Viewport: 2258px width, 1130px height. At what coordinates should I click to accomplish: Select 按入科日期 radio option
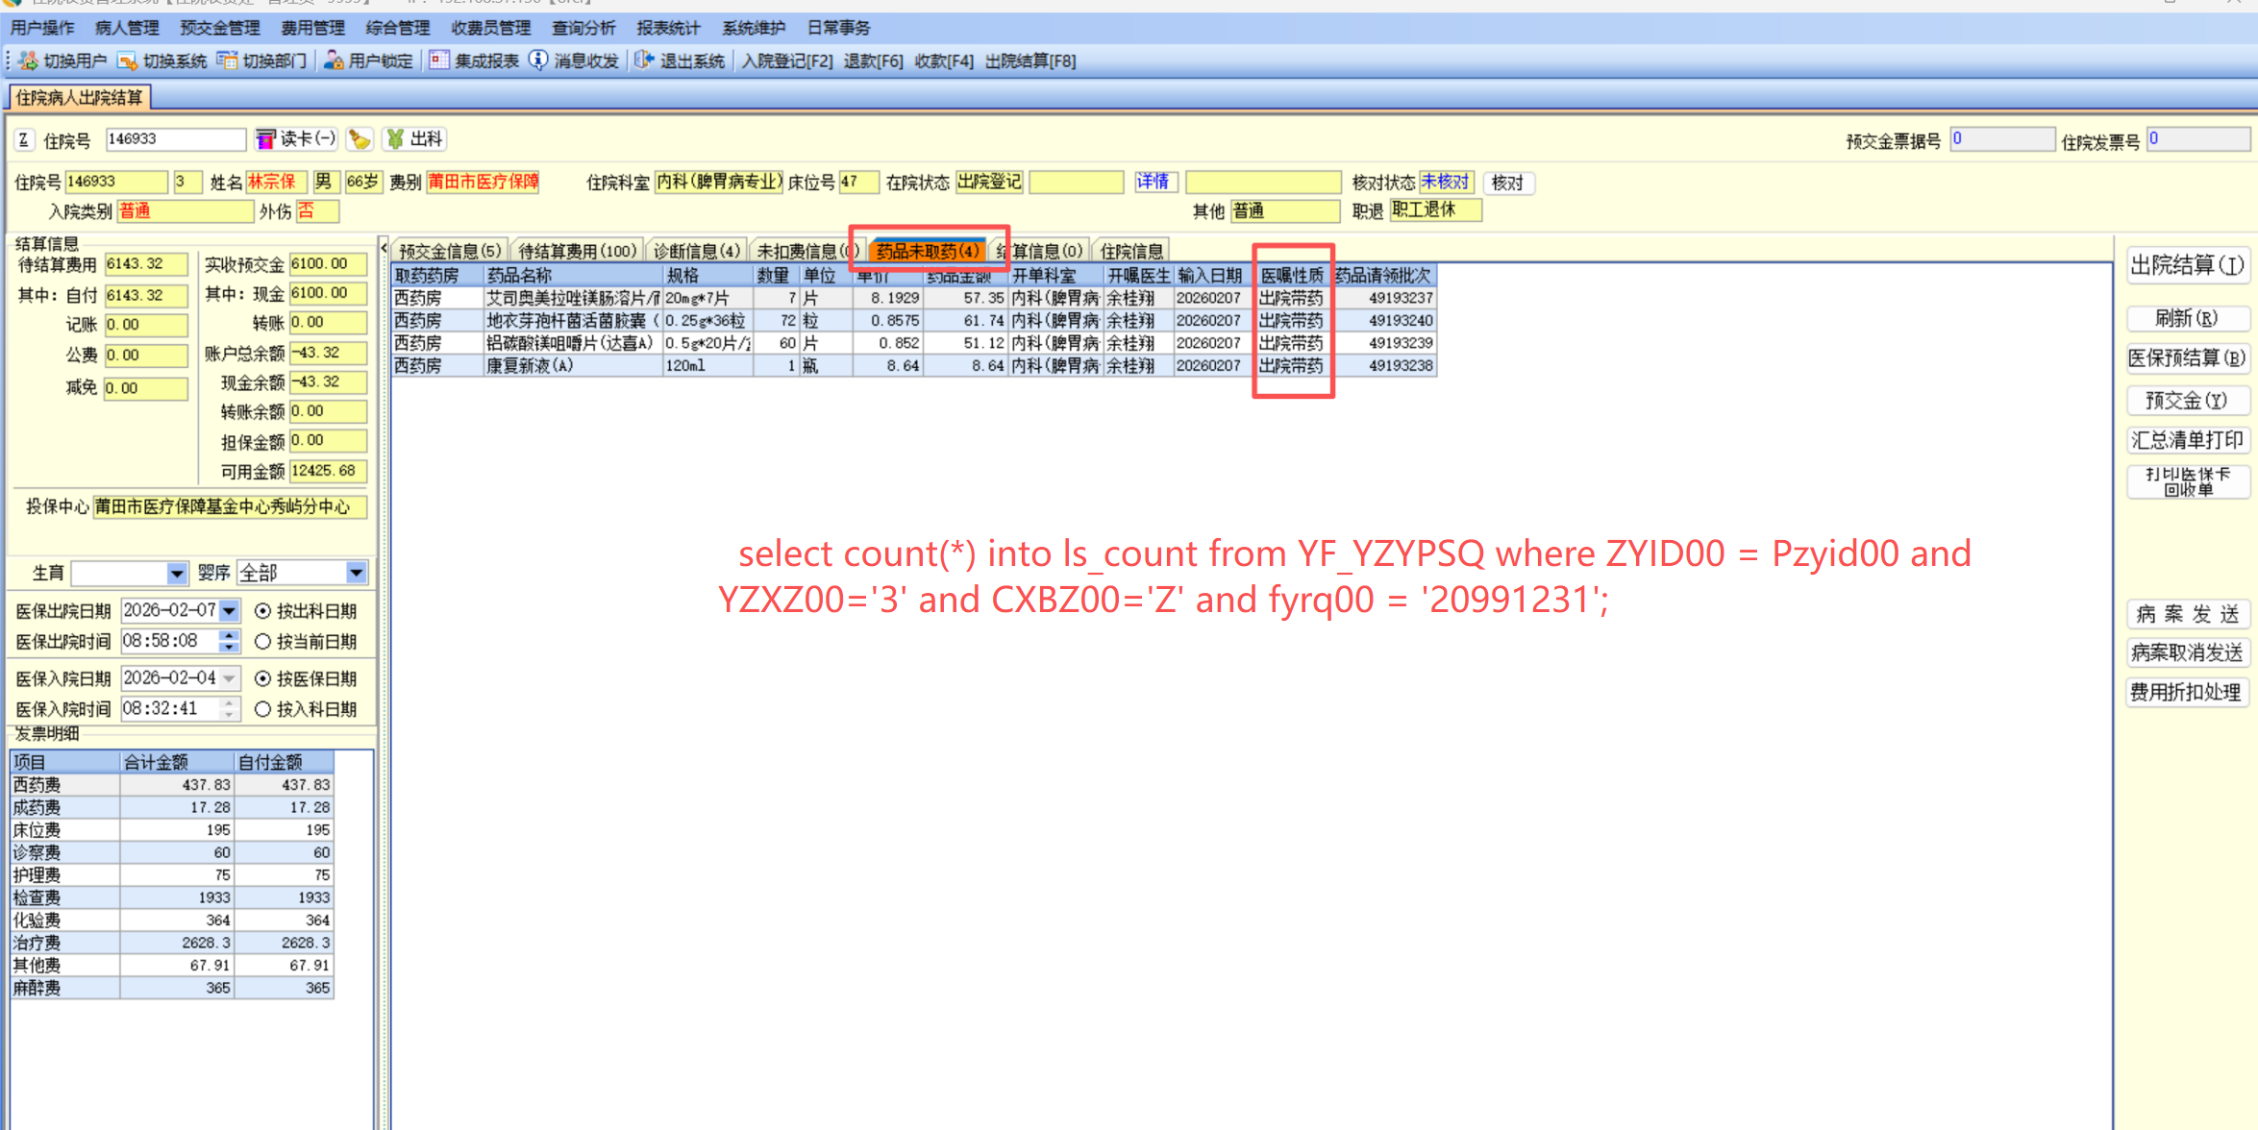coord(262,709)
